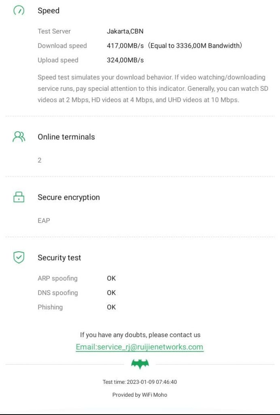Click the Security test heading
Screen dimensions: 280x415
(x=59, y=258)
